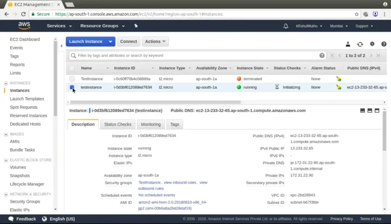The image size is (391, 224).
Task: Click the pin shortcut icon in AWS navbar
Action: point(136,26)
